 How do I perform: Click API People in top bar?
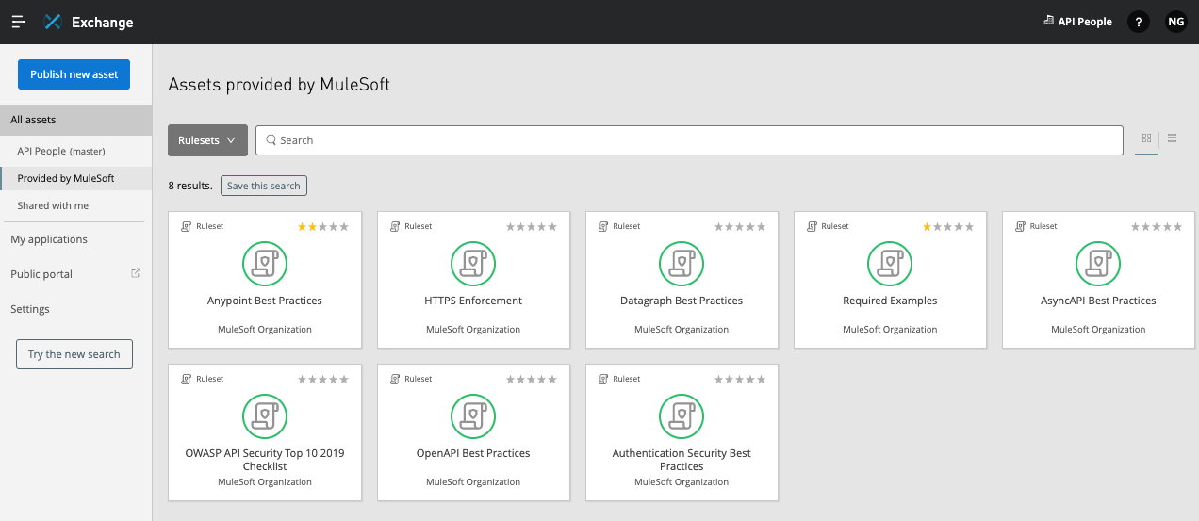1085,22
